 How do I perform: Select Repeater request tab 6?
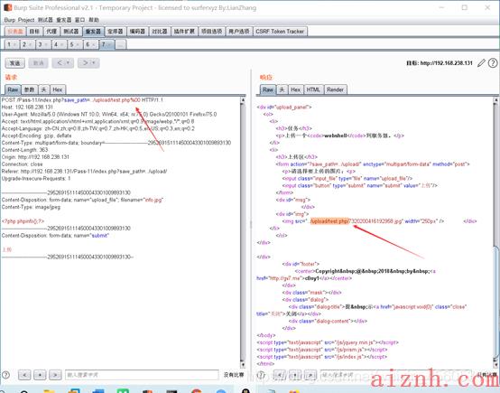tap(90, 44)
